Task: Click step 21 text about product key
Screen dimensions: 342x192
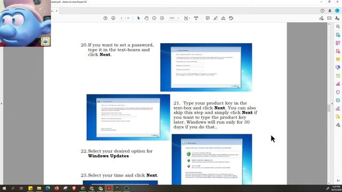Action: click(215, 115)
